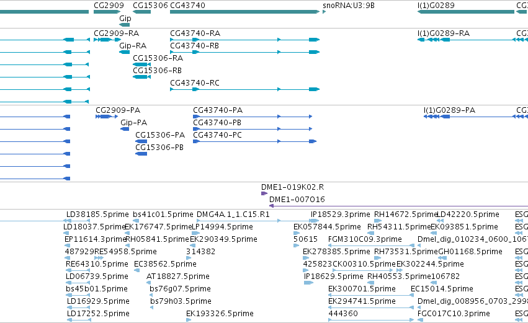Click EST EK093851.5prime
Viewport: 528px width, 323px height.
pyautogui.click(x=464, y=227)
